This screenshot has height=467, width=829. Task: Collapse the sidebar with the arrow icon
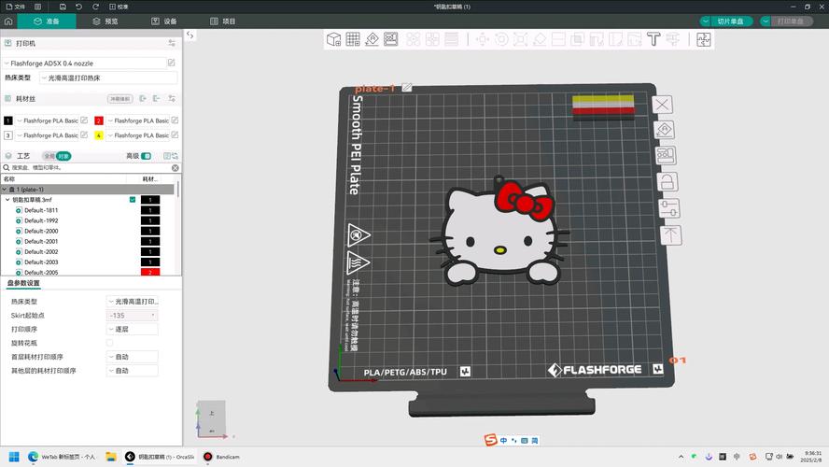click(190, 35)
